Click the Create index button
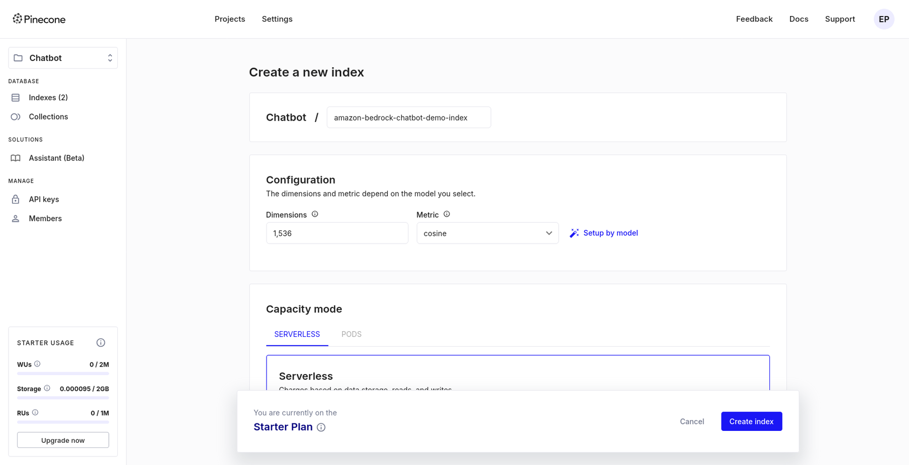909x465 pixels. tap(751, 421)
